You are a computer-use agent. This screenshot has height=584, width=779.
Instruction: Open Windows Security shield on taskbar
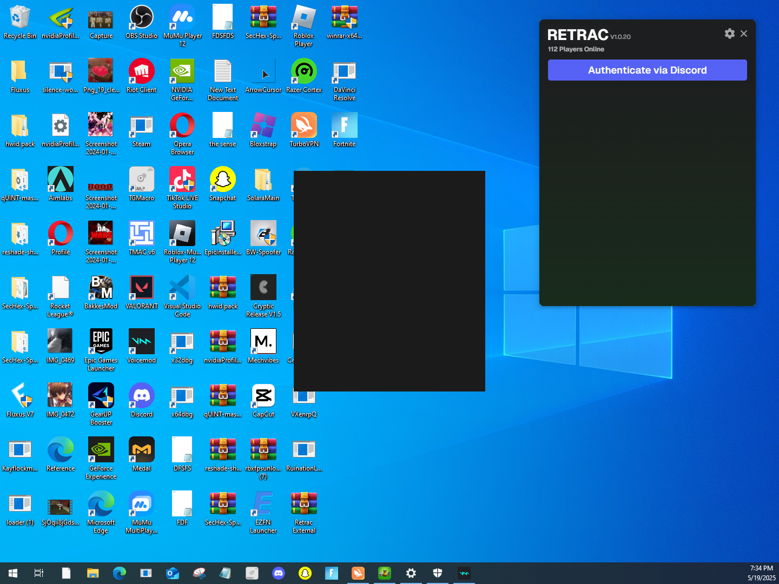[438, 573]
